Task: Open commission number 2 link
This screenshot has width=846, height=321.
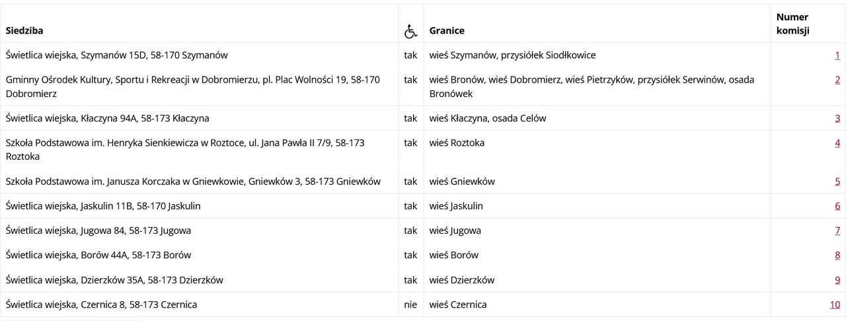Action: (x=837, y=80)
